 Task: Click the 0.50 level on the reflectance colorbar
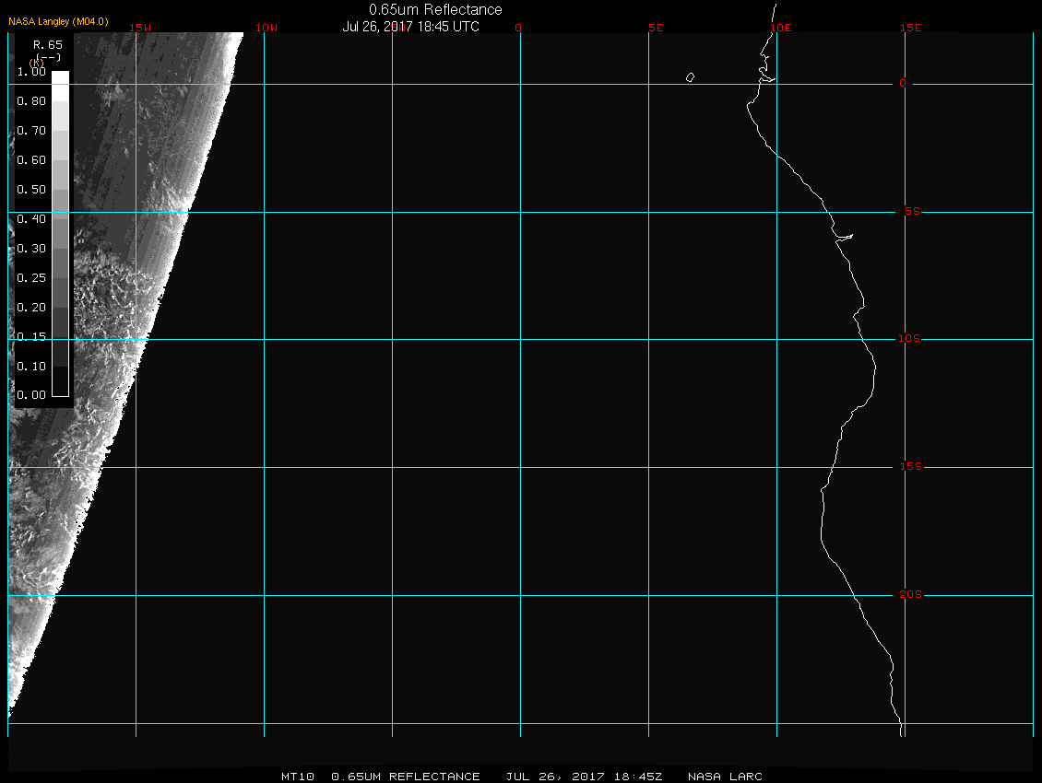coord(60,190)
